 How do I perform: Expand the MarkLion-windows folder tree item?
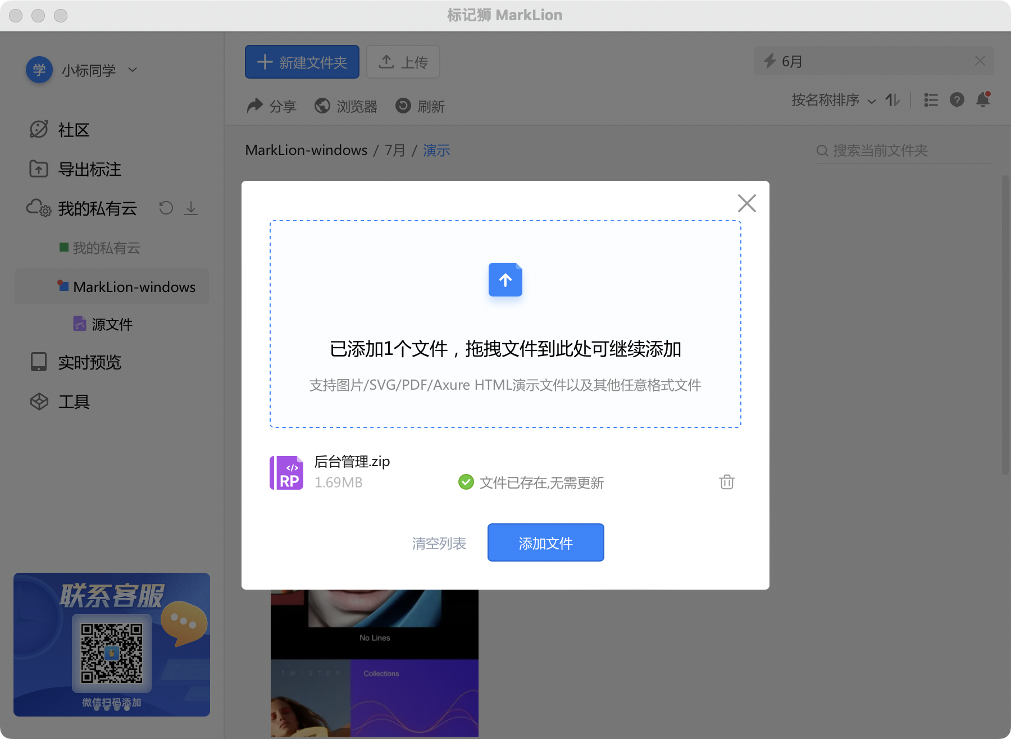(x=134, y=286)
